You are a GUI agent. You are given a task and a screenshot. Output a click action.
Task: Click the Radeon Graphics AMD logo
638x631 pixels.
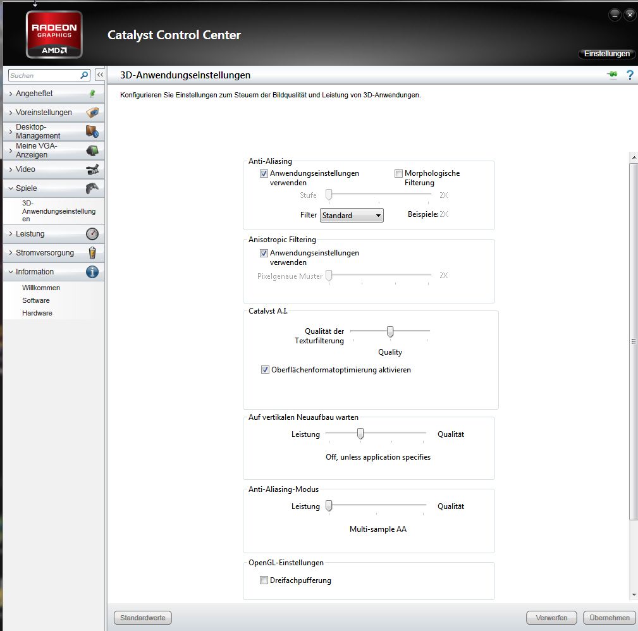(x=54, y=35)
